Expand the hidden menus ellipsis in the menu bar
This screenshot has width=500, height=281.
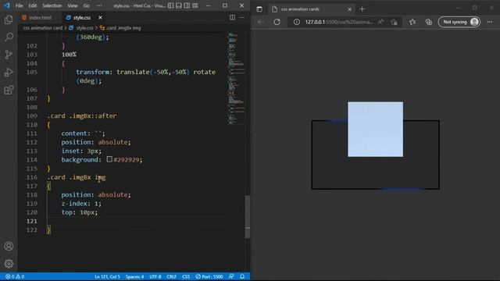click(x=99, y=5)
